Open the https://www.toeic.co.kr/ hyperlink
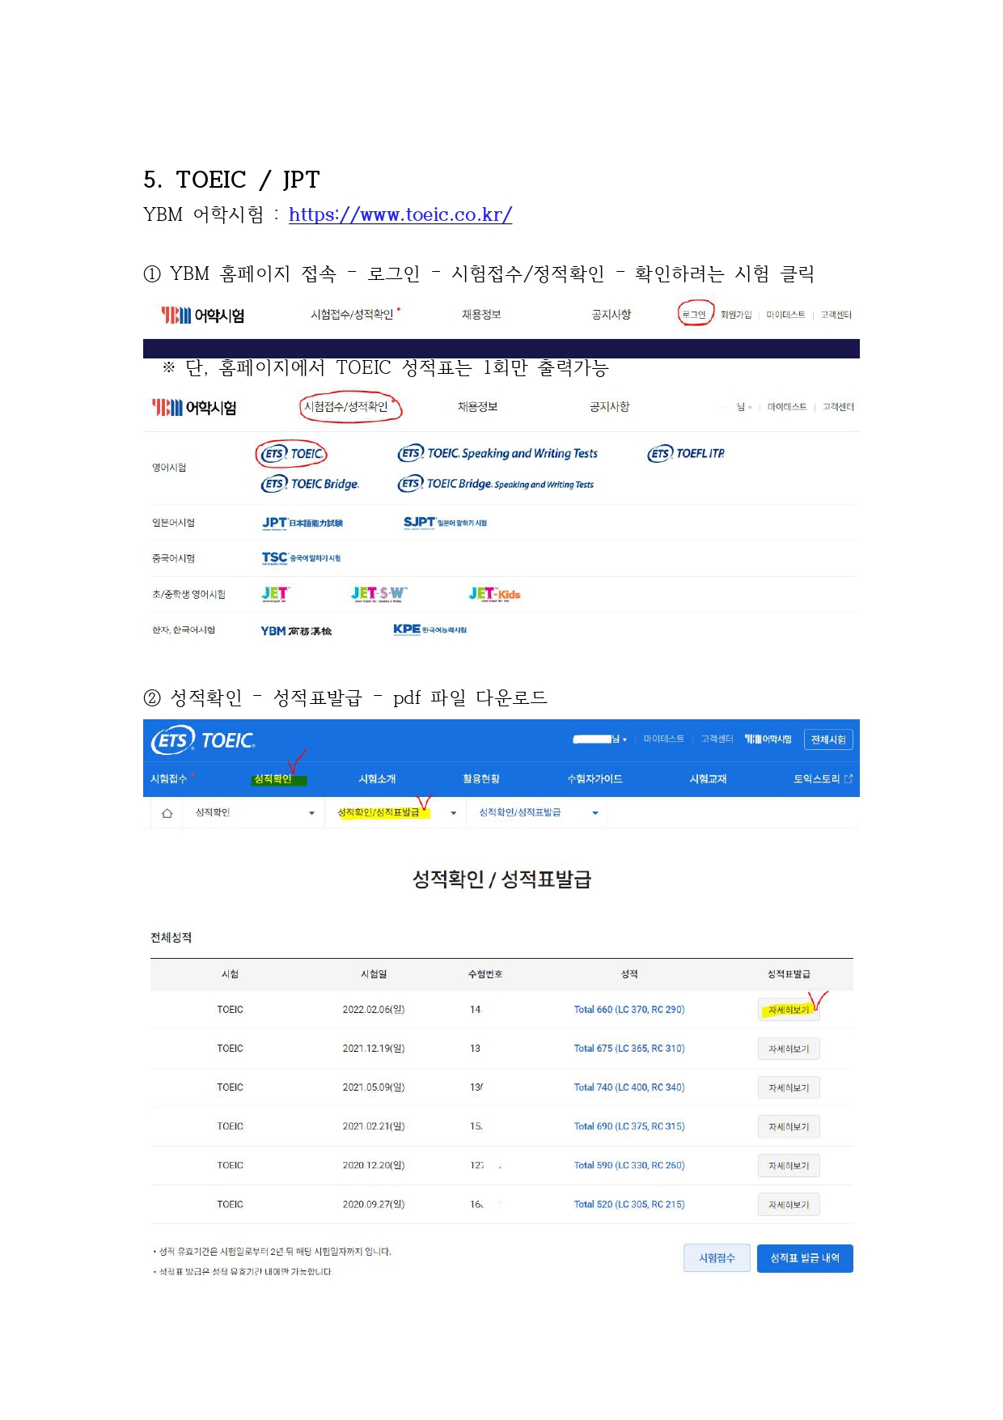The height and width of the screenshot is (1420, 1003). pyautogui.click(x=400, y=214)
